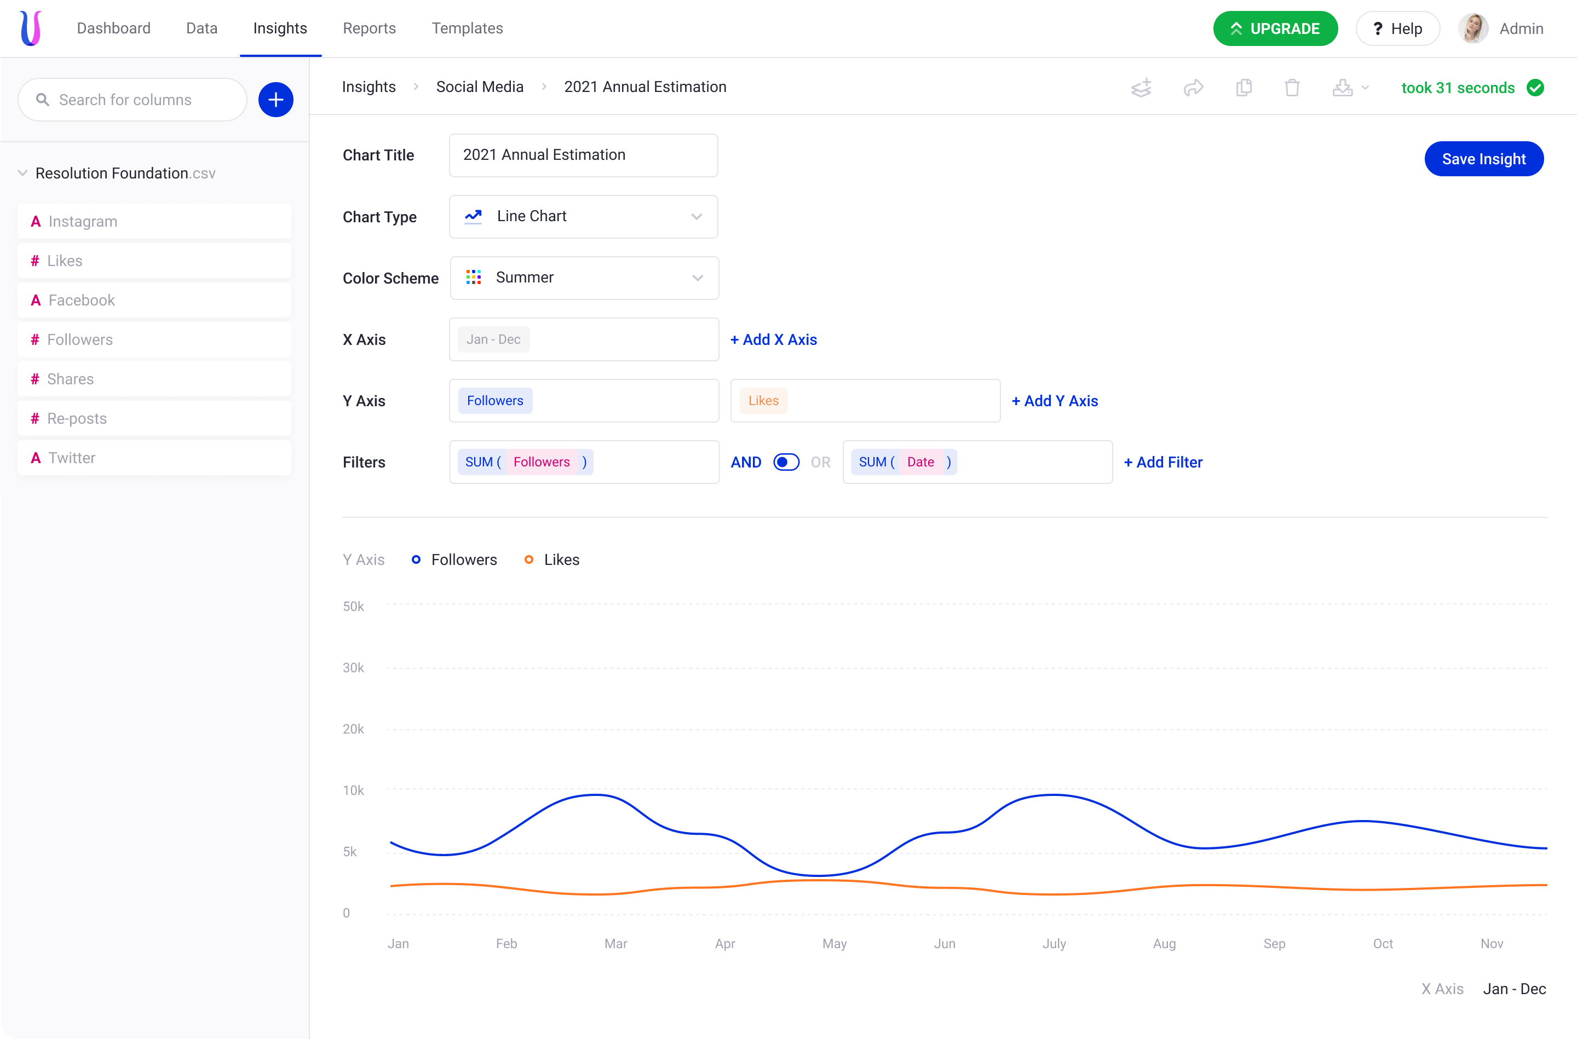Open Admin profile avatar
Viewport: 1577px width, 1039px height.
coord(1473,28)
